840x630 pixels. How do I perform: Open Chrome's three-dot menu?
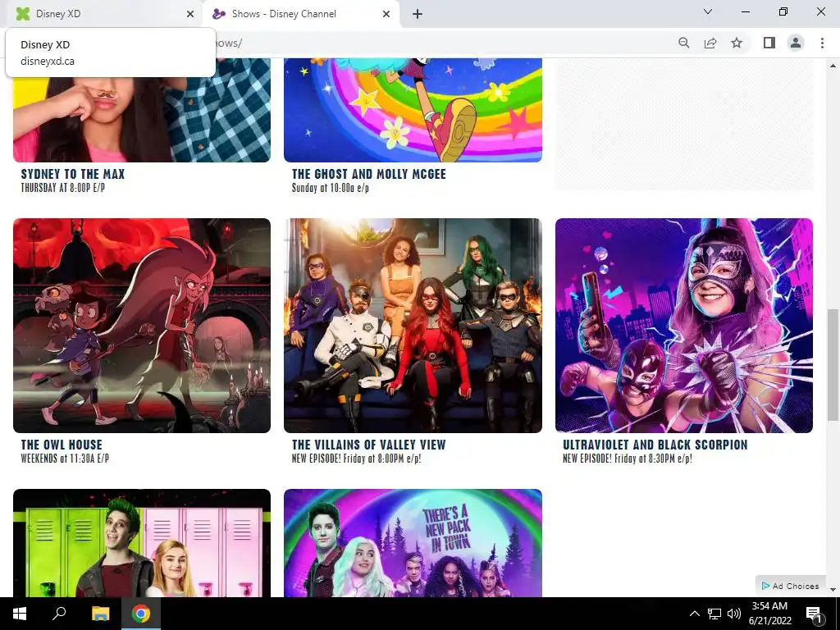tap(822, 43)
